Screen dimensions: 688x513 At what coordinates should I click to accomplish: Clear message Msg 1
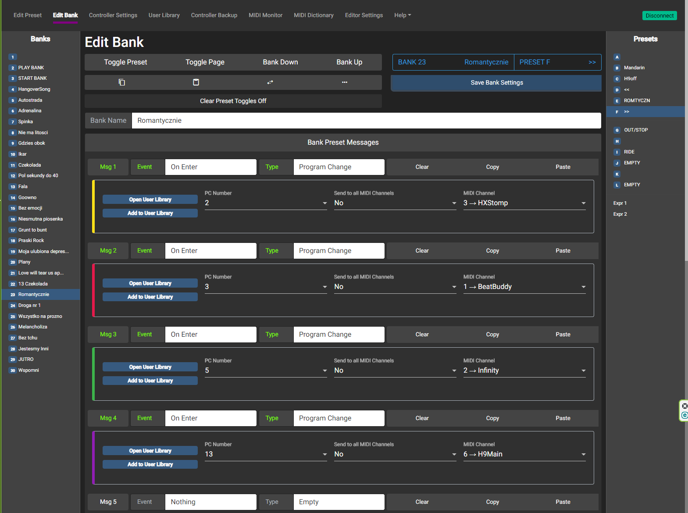tap(422, 167)
